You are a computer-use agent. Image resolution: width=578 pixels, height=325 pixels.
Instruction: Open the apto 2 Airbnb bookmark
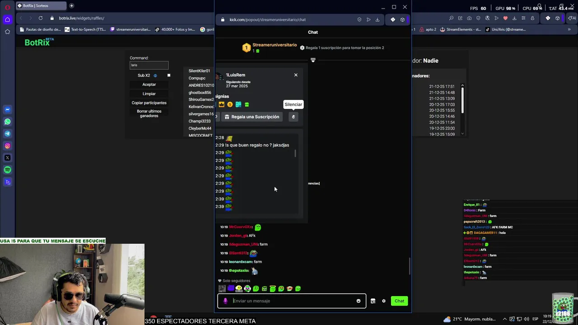(x=428, y=29)
